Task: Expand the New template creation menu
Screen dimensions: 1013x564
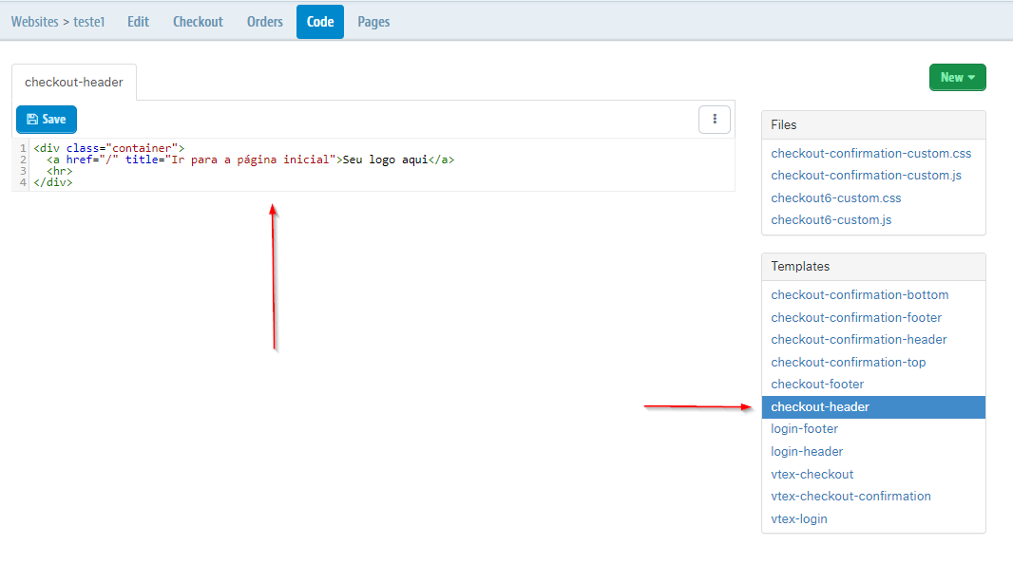Action: click(957, 77)
